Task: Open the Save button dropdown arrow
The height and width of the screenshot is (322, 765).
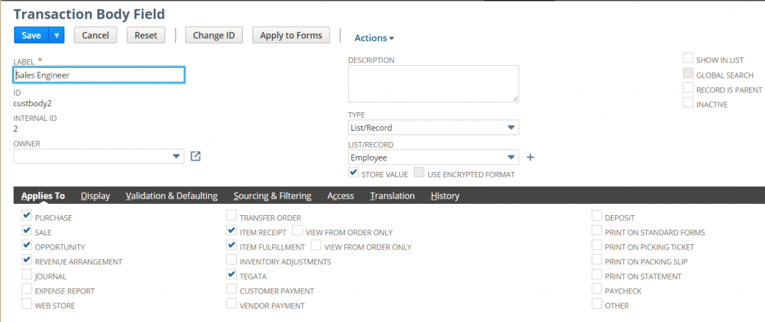Action: coord(57,35)
